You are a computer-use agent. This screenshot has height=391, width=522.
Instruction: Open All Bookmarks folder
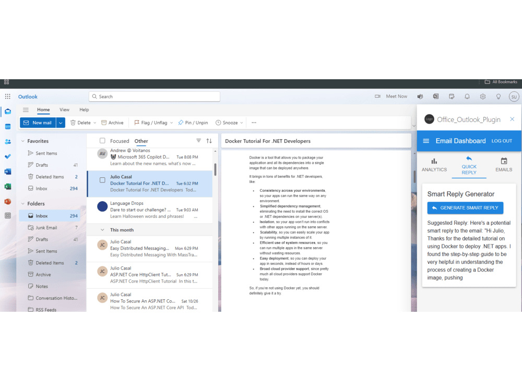click(x=501, y=82)
